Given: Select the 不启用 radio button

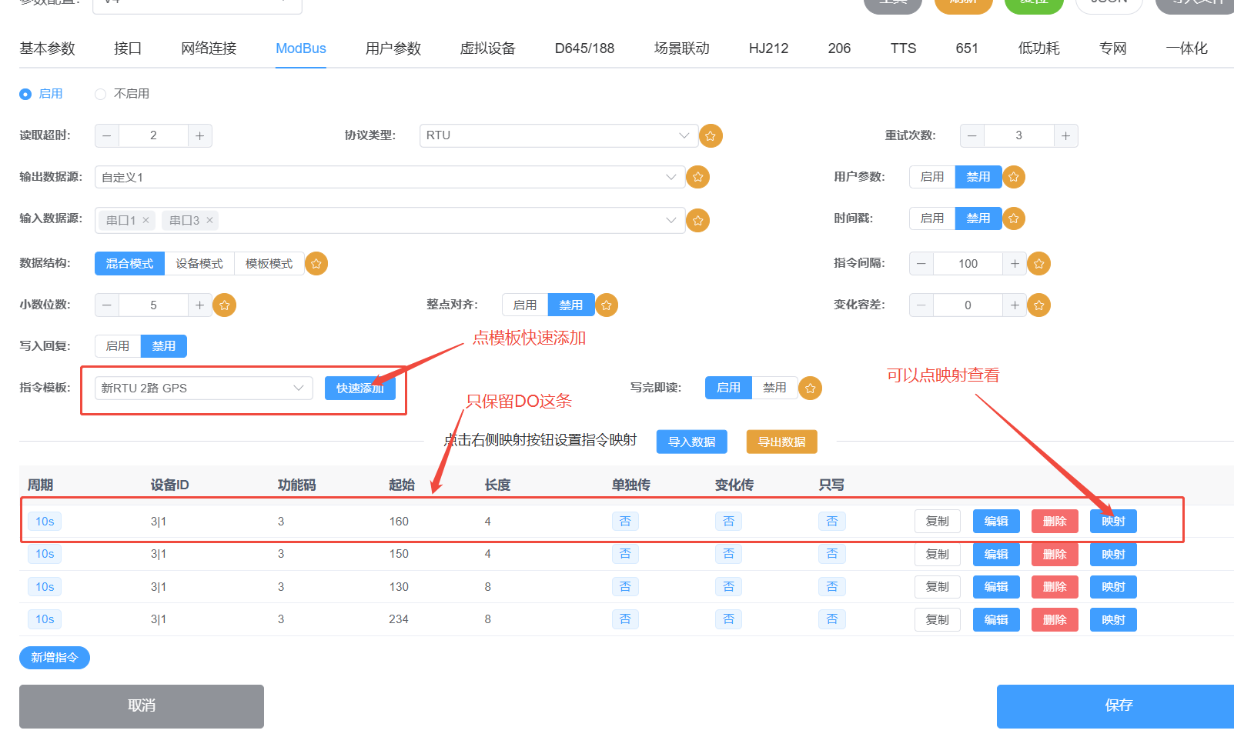Looking at the screenshot, I should point(100,94).
